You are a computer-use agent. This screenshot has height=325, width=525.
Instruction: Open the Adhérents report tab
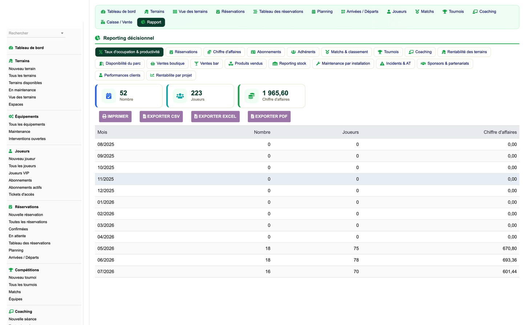pyautogui.click(x=303, y=52)
